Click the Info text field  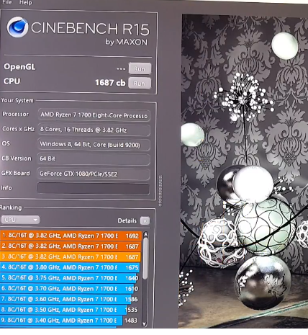pos(93,189)
